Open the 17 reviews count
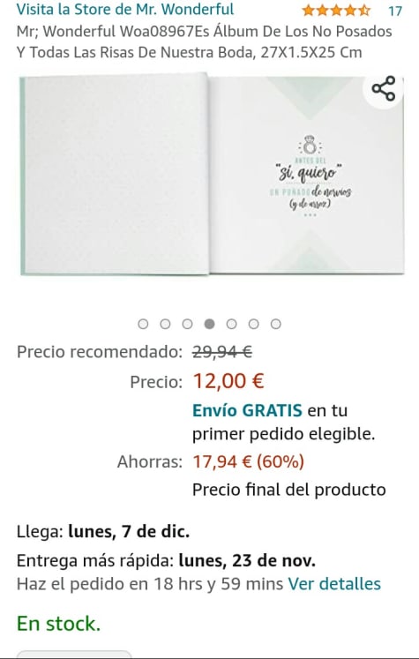 coord(394,11)
